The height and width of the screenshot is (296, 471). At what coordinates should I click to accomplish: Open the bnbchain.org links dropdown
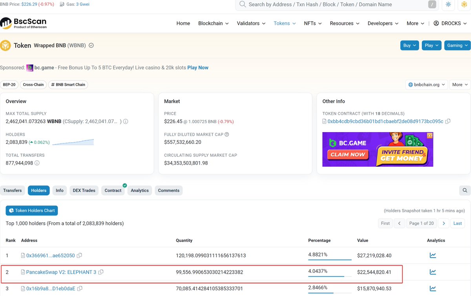click(427, 85)
